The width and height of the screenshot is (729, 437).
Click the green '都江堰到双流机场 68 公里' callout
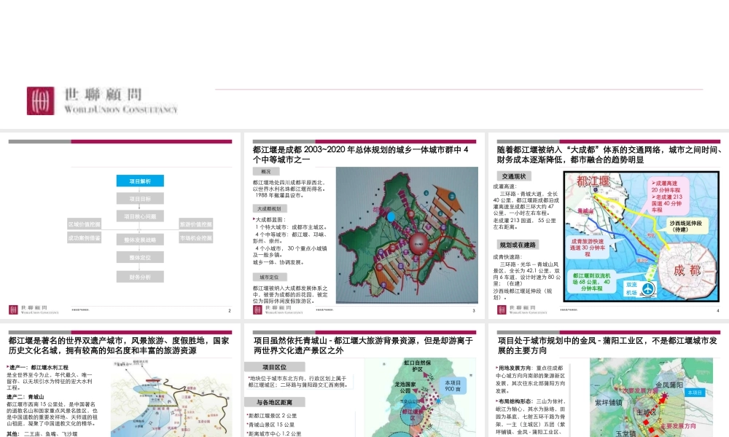[591, 282]
